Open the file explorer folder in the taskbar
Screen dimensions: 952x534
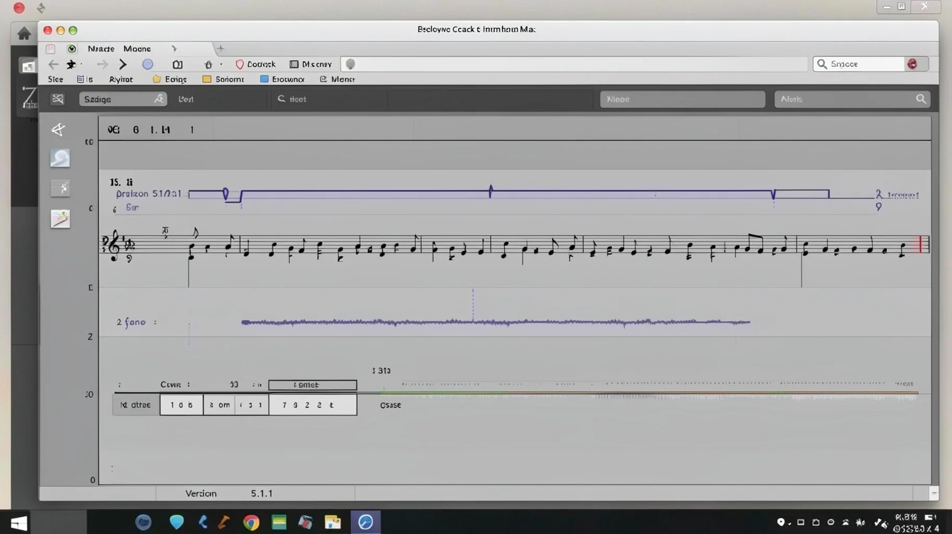(332, 522)
